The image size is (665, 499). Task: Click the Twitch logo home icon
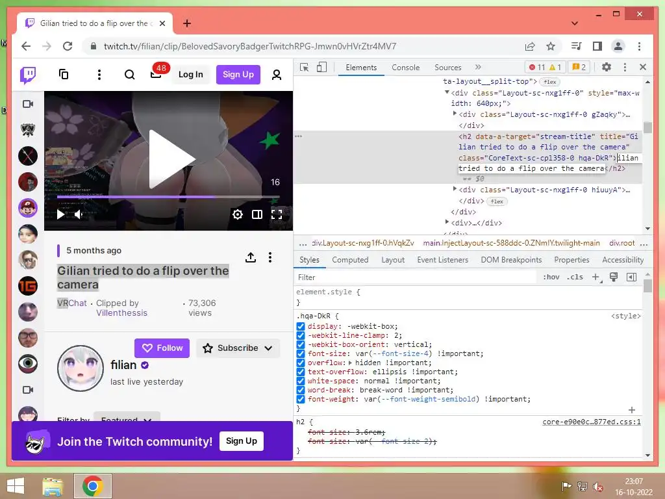point(28,75)
